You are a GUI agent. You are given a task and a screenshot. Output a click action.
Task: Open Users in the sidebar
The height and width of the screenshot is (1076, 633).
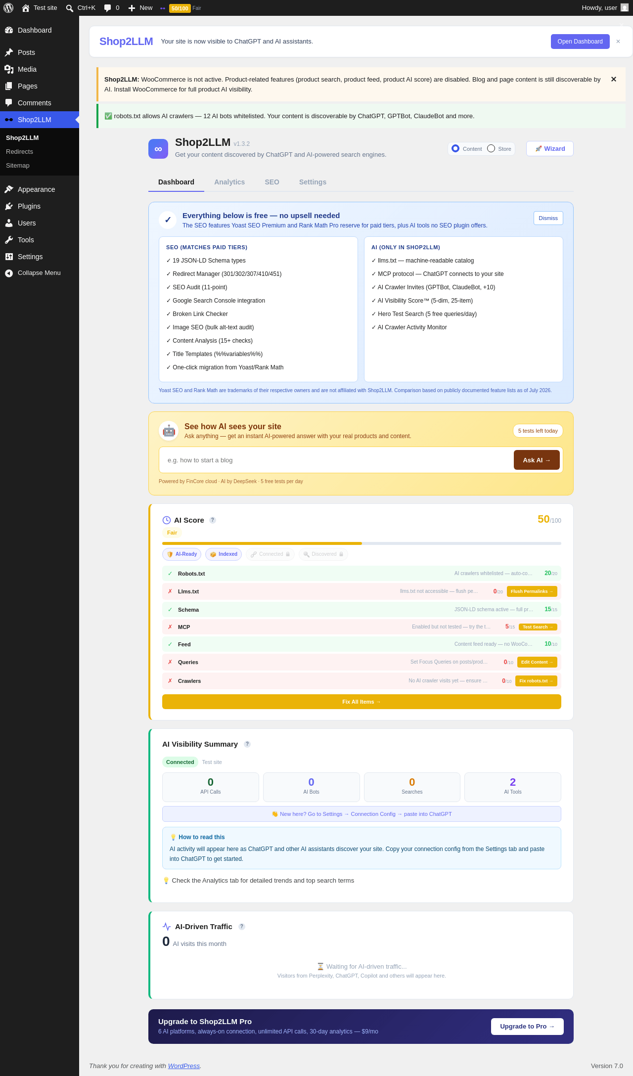click(x=40, y=223)
